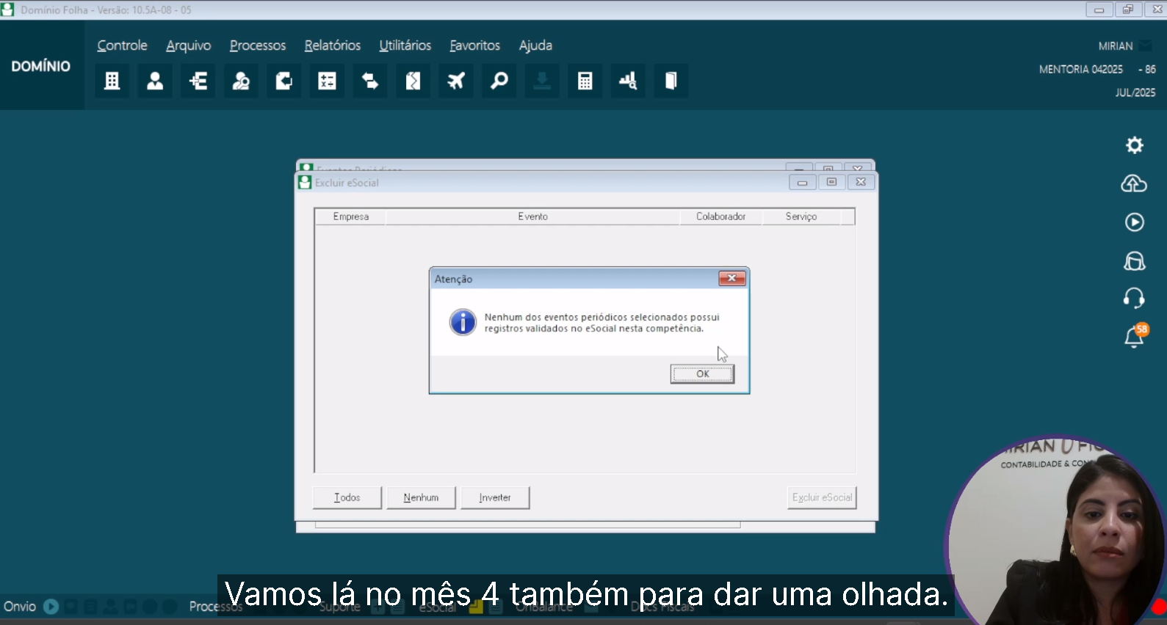The image size is (1167, 625).
Task: Click the building (Empresas) toolbar icon
Action: [x=112, y=81]
